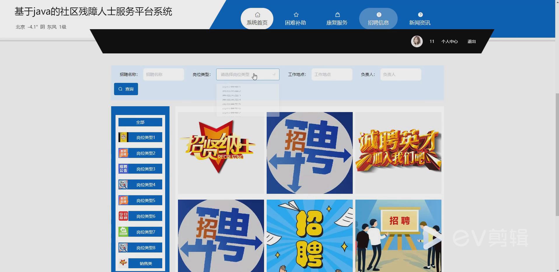Click the magnifier icon inside the 查询 button

pos(120,89)
